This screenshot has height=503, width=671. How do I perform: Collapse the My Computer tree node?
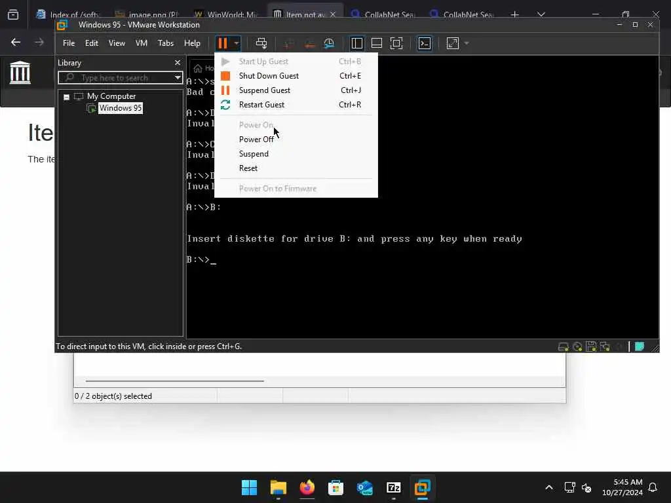(66, 97)
